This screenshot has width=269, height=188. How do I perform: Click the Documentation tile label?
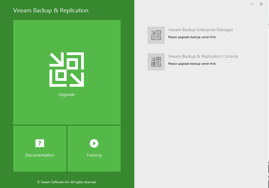[x=40, y=155]
